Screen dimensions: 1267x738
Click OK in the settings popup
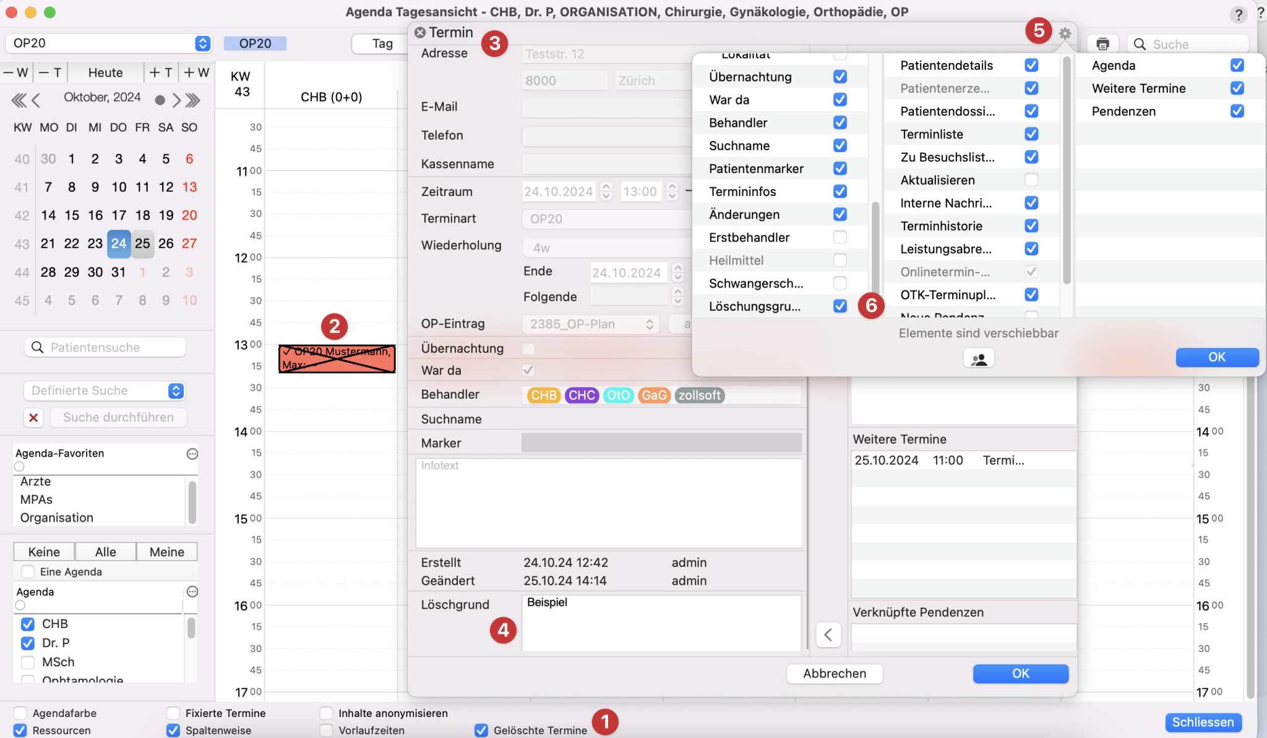[x=1217, y=357]
